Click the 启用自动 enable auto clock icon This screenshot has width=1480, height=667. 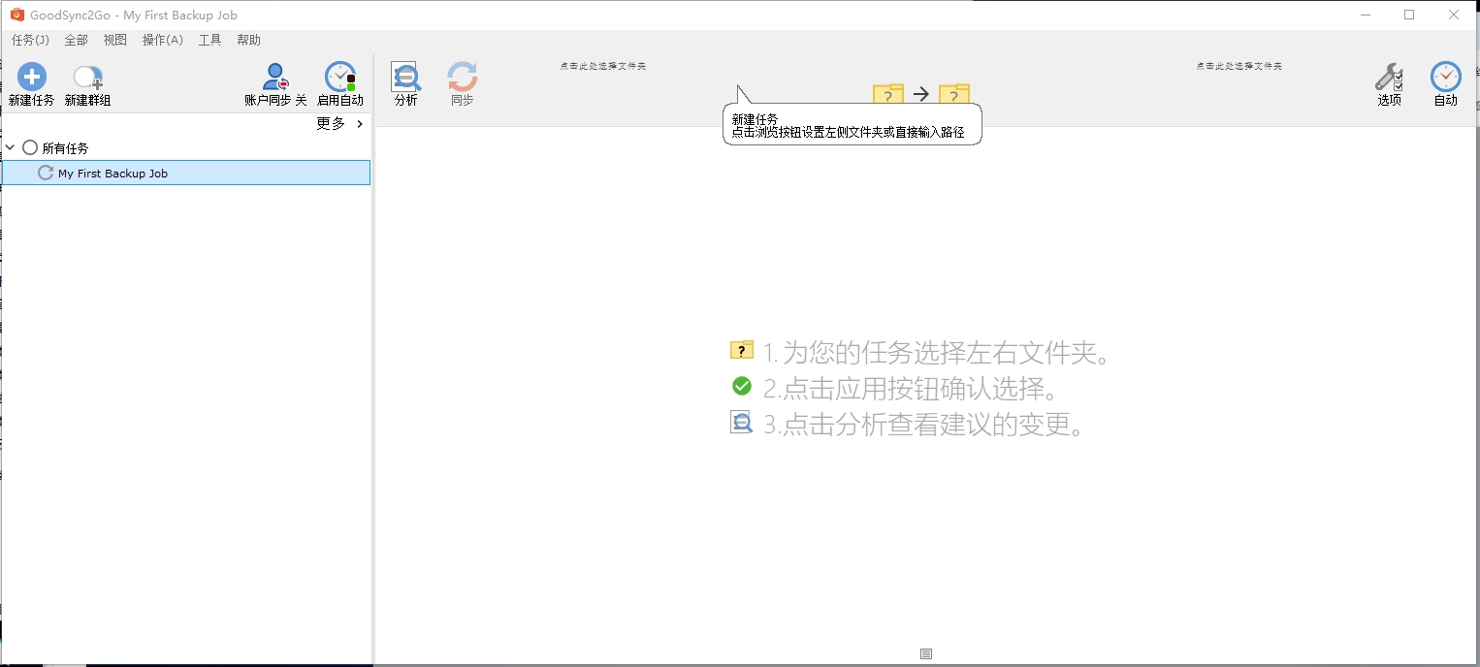click(x=340, y=78)
